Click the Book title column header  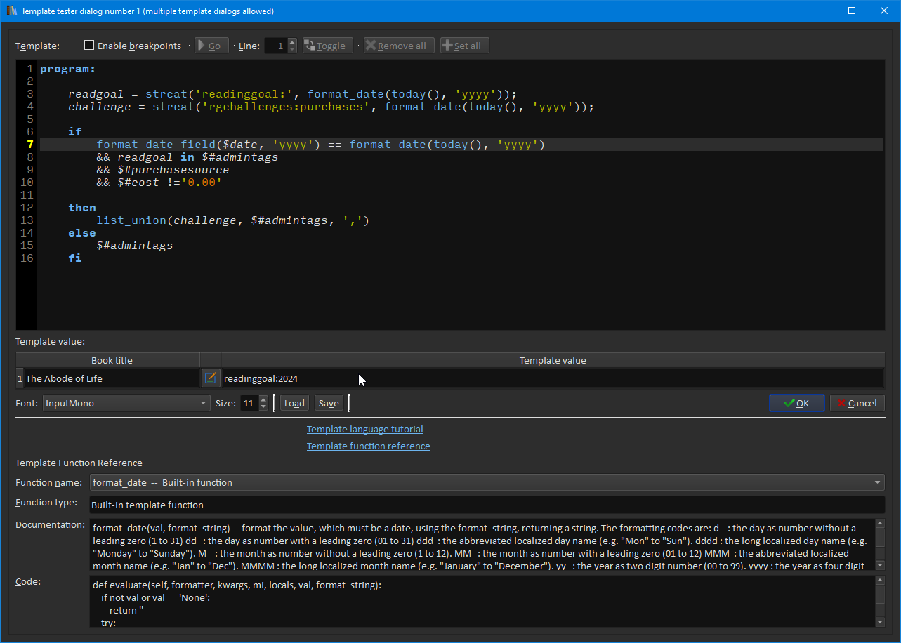(x=112, y=360)
